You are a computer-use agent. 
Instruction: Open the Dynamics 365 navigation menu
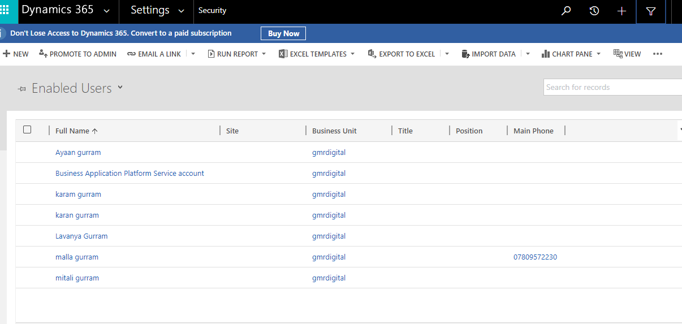pos(107,11)
